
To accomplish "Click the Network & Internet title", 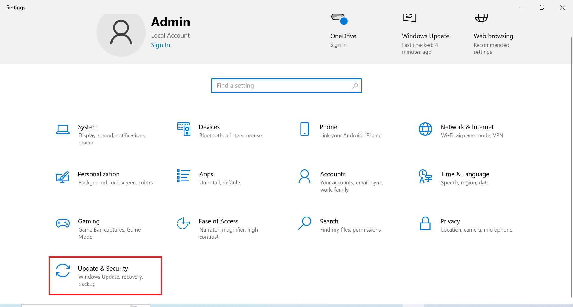I will (467, 127).
